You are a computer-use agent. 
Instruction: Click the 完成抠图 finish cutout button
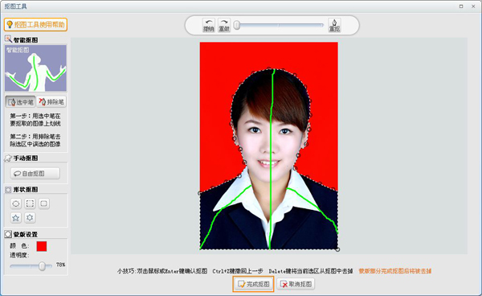point(254,284)
